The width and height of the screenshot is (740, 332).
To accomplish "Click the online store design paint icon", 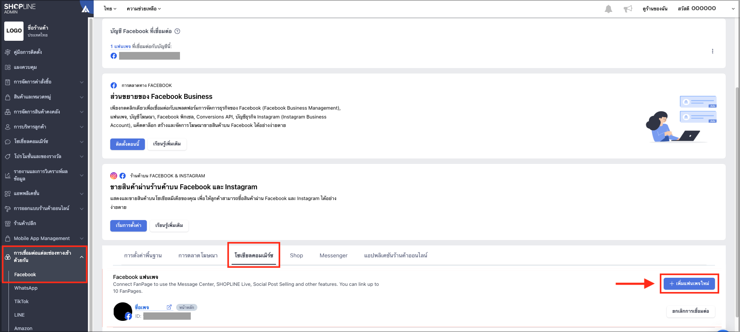I will tap(7, 209).
